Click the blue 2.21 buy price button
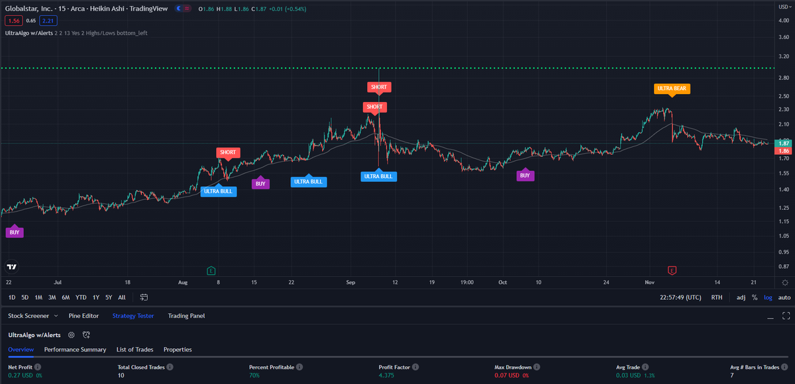The height and width of the screenshot is (384, 795). click(x=48, y=21)
